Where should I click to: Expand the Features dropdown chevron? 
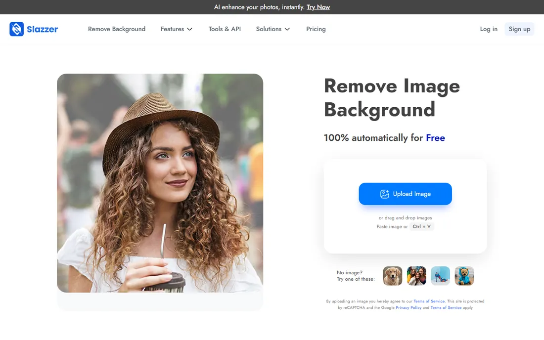point(189,29)
